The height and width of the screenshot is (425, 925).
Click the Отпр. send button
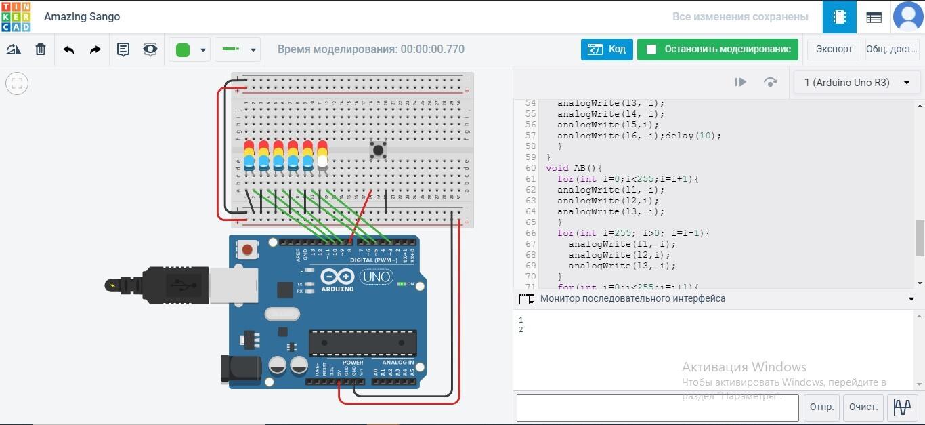click(821, 407)
